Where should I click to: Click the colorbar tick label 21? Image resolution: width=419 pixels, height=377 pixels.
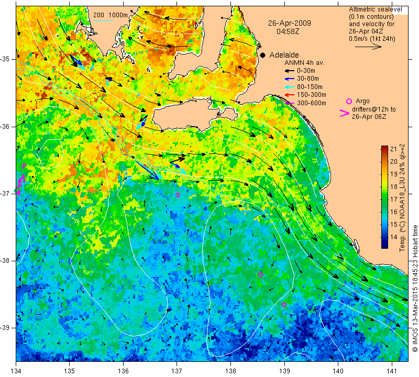tap(393, 149)
